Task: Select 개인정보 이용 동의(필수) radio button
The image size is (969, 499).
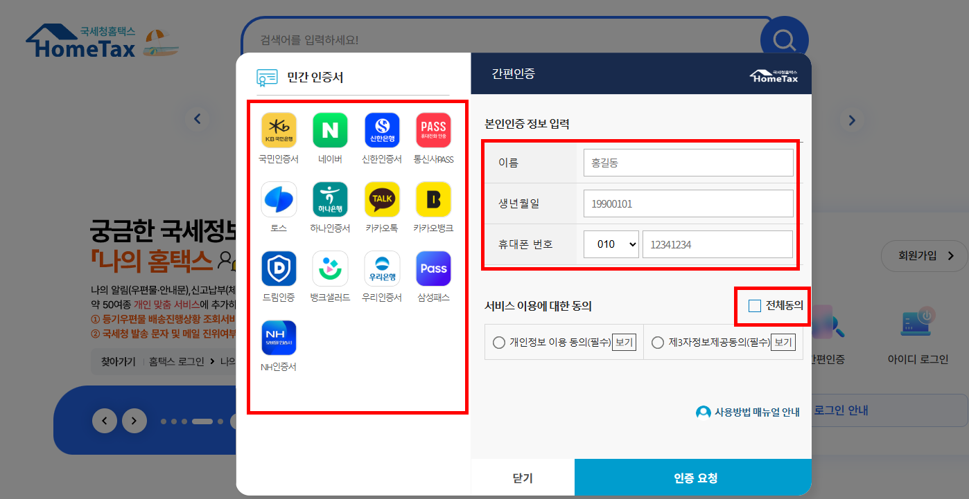Action: (x=499, y=343)
